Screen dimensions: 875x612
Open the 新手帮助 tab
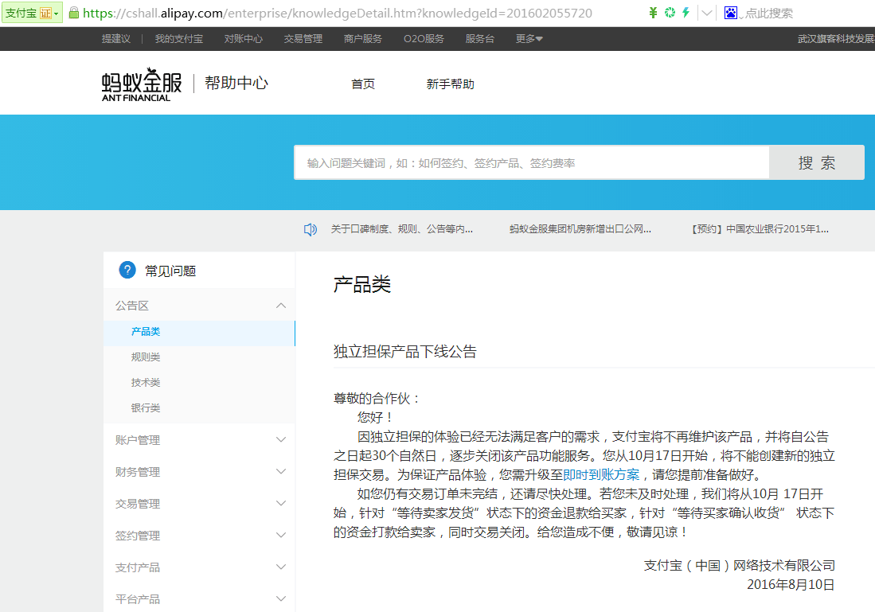[450, 84]
